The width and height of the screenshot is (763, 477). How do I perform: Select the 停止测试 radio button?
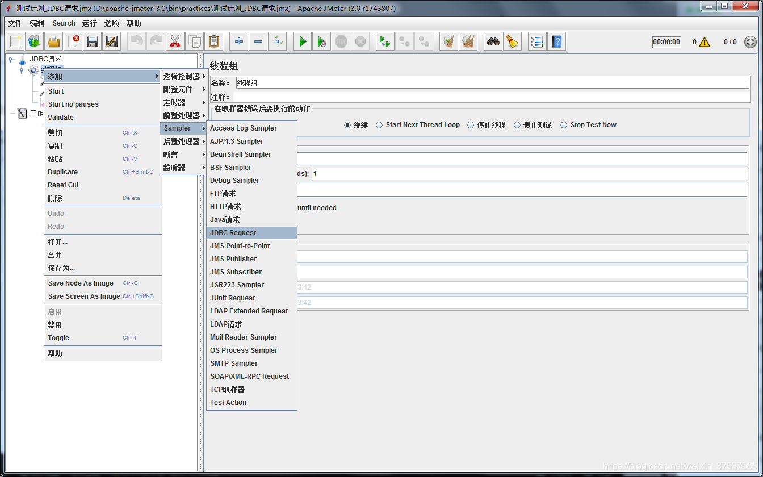[x=517, y=125]
